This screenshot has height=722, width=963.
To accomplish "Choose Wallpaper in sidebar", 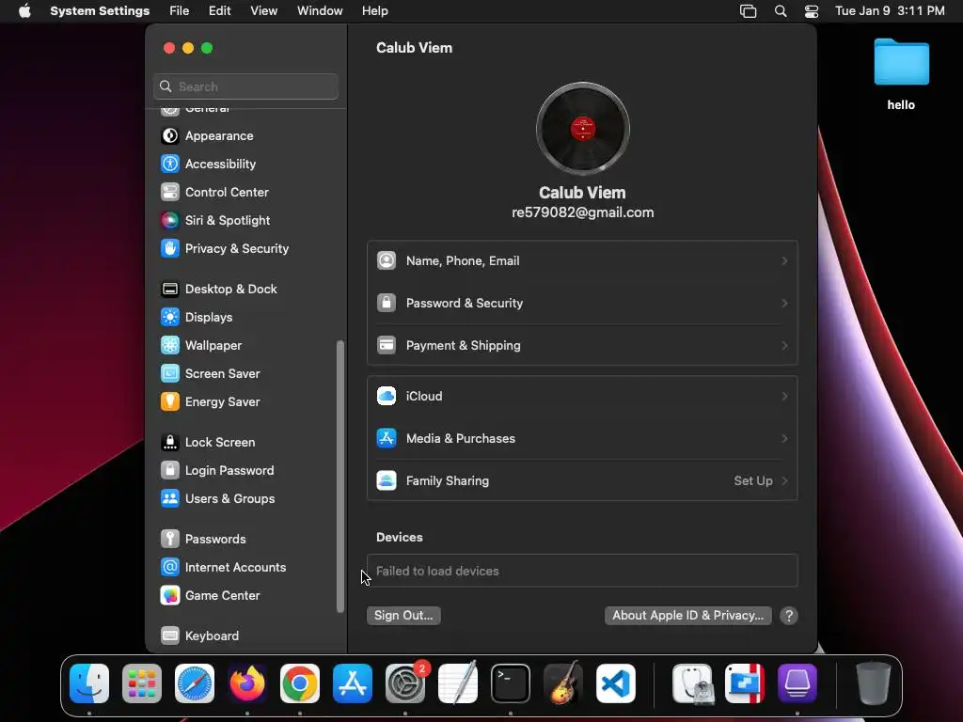I will pyautogui.click(x=245, y=346).
